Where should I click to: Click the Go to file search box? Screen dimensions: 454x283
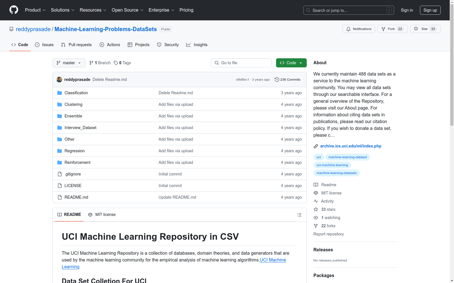(241, 63)
